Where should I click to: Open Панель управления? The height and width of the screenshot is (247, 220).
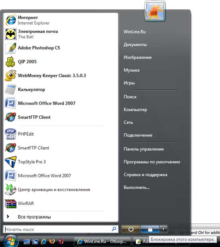[x=144, y=149]
